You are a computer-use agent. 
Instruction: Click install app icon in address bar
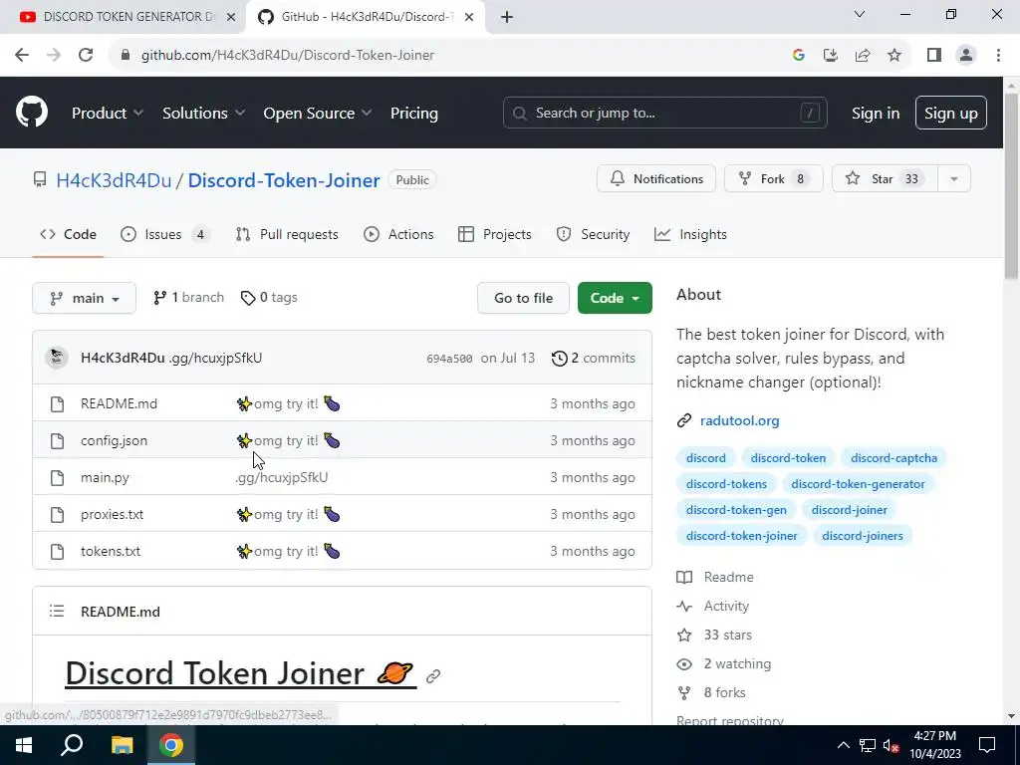point(831,56)
